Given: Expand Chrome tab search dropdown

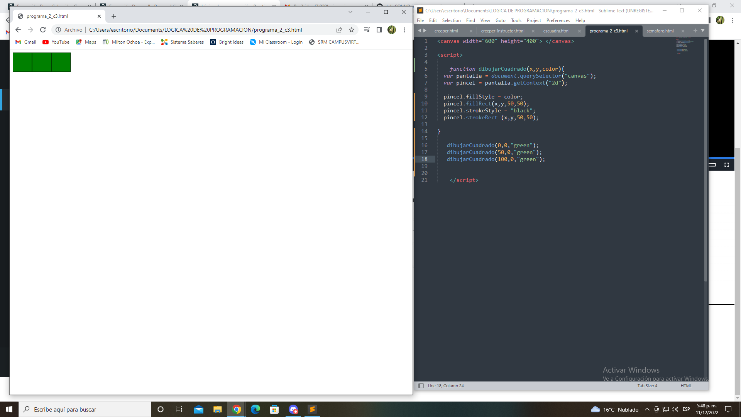Looking at the screenshot, I should tap(350, 12).
